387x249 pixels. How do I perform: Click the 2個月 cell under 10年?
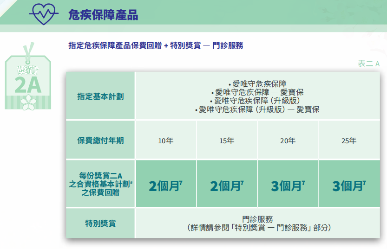[x=166, y=184]
